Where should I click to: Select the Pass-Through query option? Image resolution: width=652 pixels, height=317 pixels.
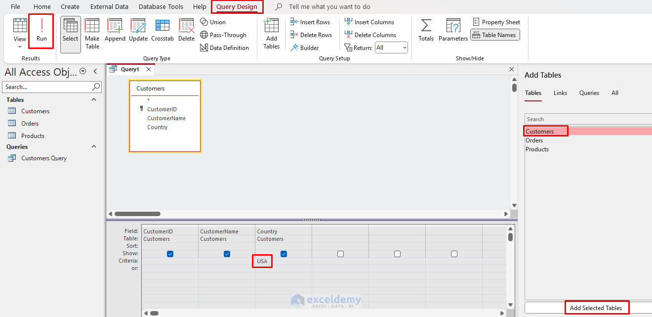[x=223, y=35]
